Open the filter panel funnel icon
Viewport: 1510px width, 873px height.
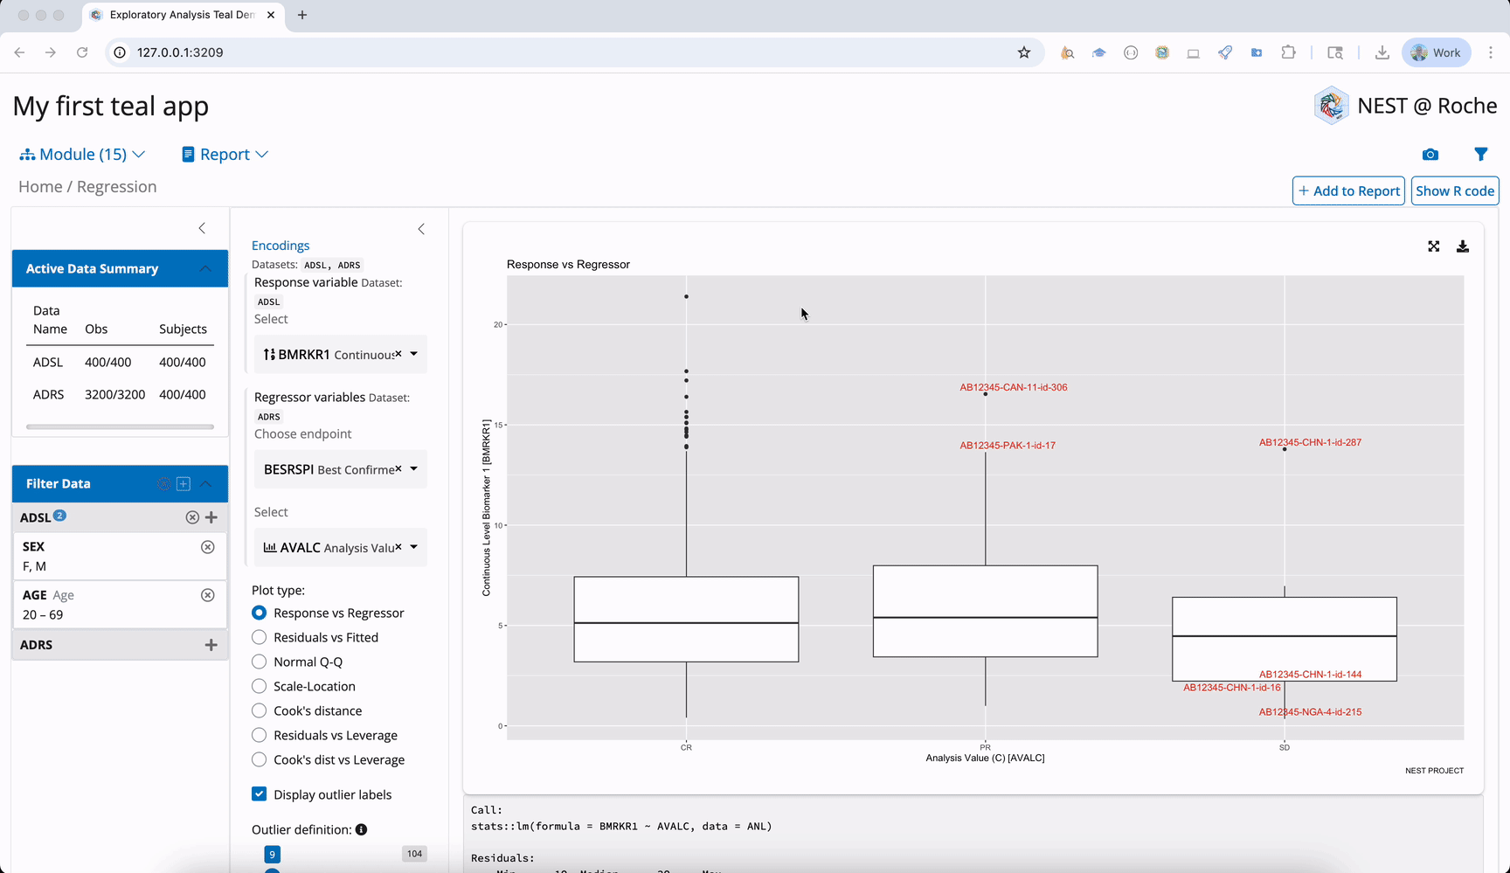[x=1480, y=155]
